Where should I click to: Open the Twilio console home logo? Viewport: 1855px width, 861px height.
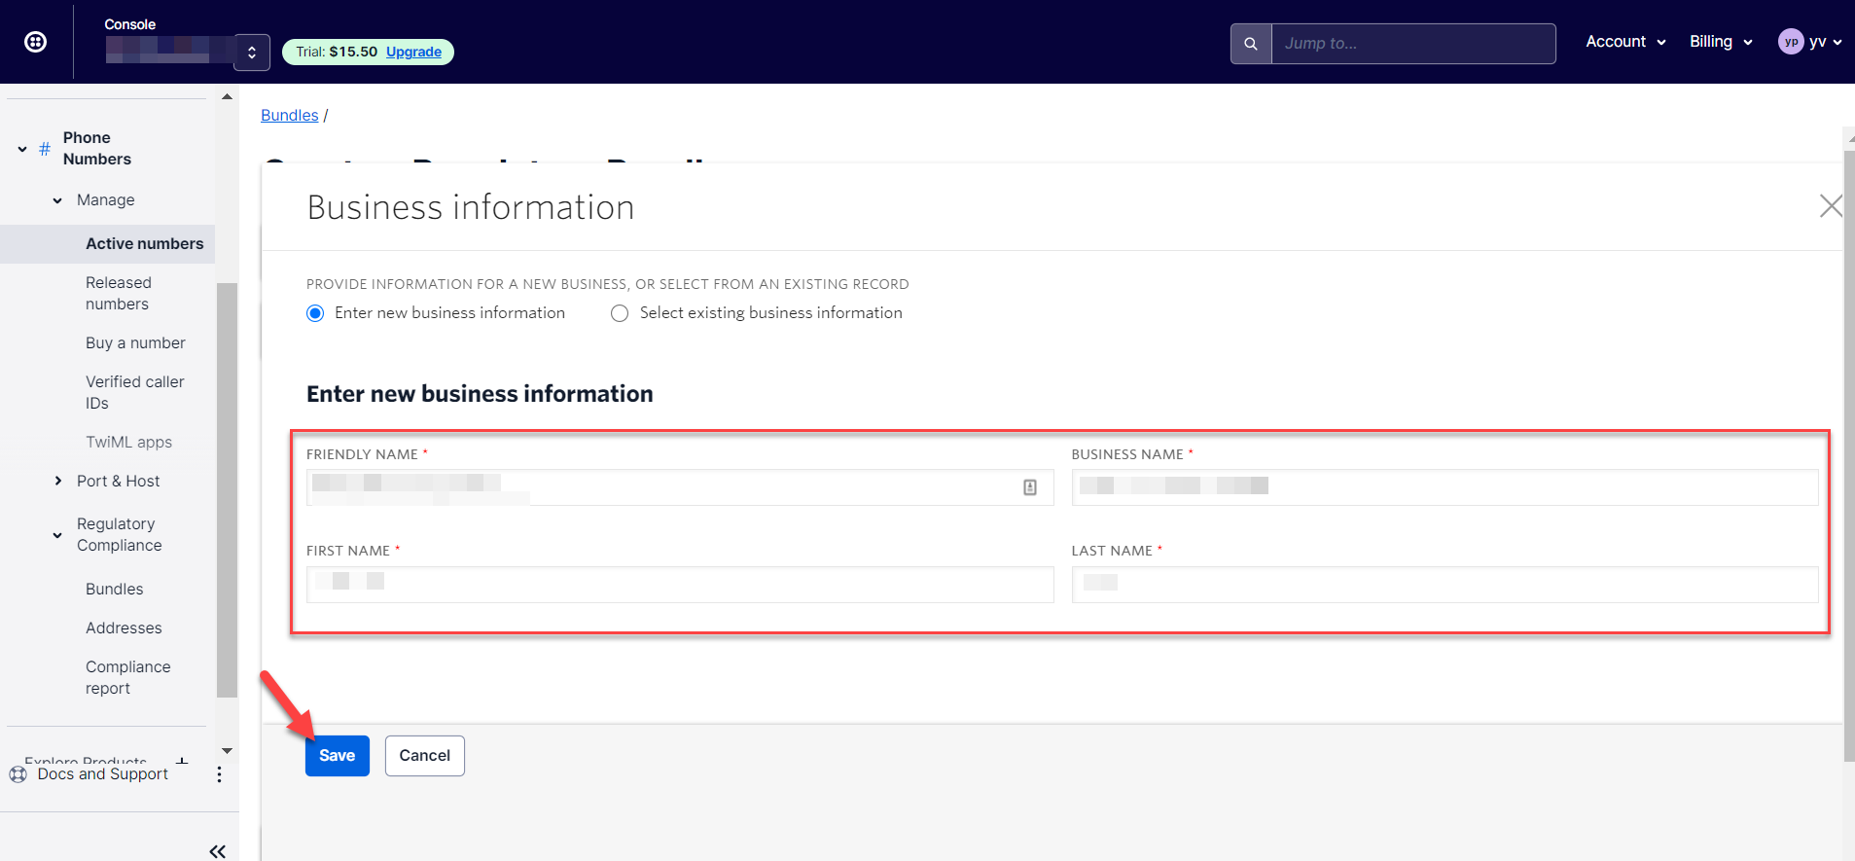pyautogui.click(x=36, y=42)
